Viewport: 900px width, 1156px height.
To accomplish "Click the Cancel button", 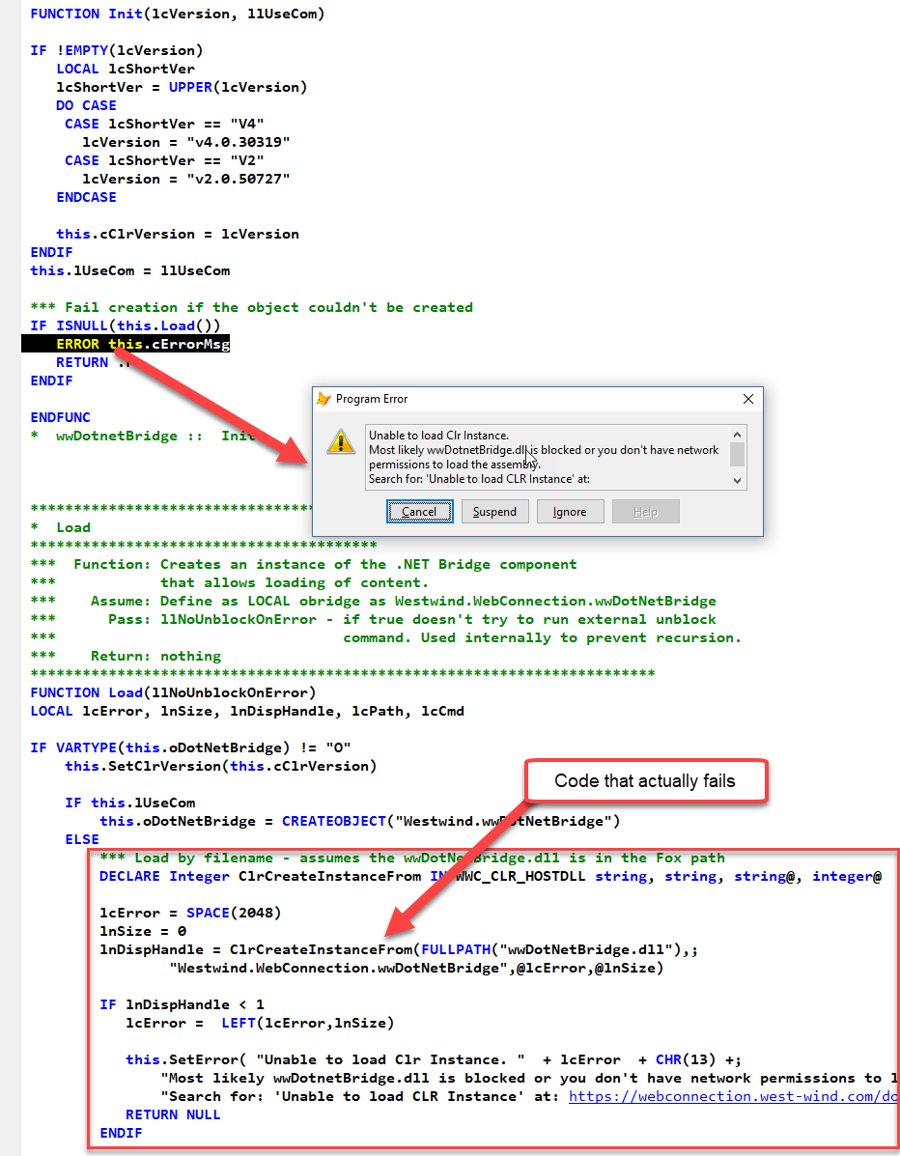I will (419, 512).
